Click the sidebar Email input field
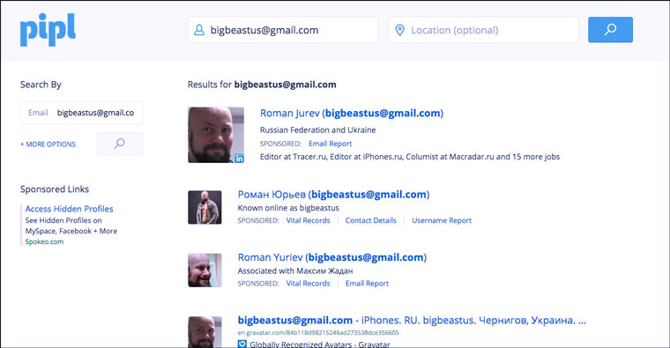 [x=81, y=113]
